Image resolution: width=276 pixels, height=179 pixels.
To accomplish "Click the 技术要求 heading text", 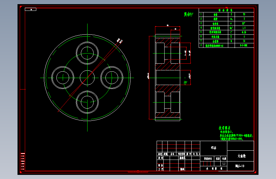I will click(x=225, y=128).
